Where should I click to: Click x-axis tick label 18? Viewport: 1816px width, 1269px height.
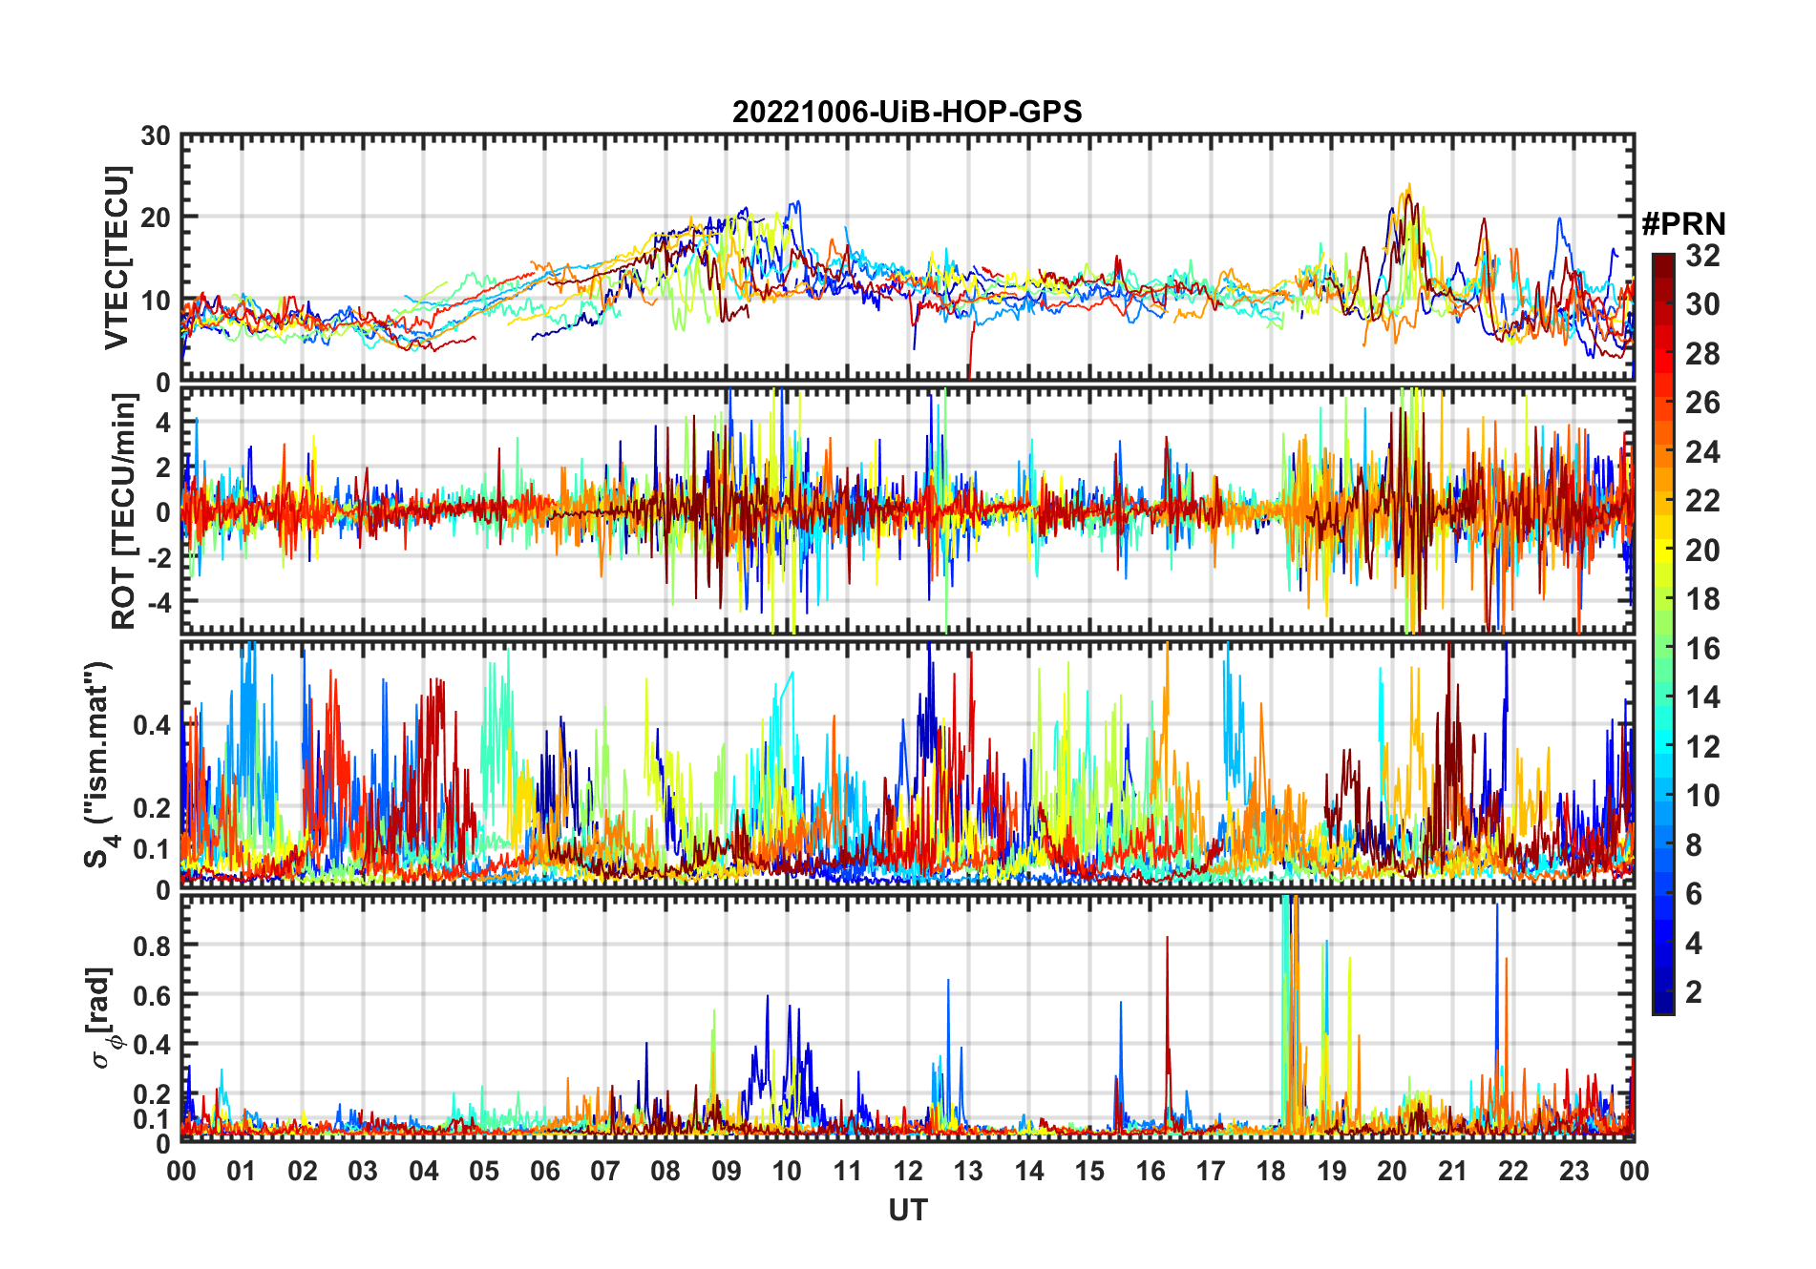[x=1271, y=1172]
